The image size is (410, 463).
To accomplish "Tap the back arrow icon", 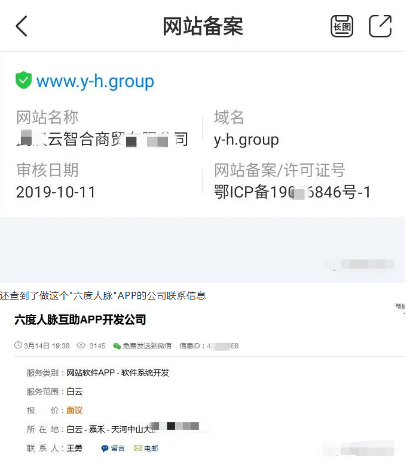I will (22, 26).
